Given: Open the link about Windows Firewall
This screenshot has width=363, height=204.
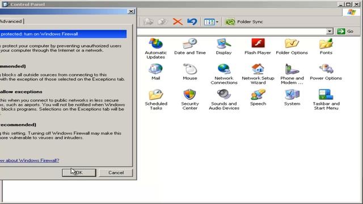Looking at the screenshot, I should pyautogui.click(x=29, y=160).
